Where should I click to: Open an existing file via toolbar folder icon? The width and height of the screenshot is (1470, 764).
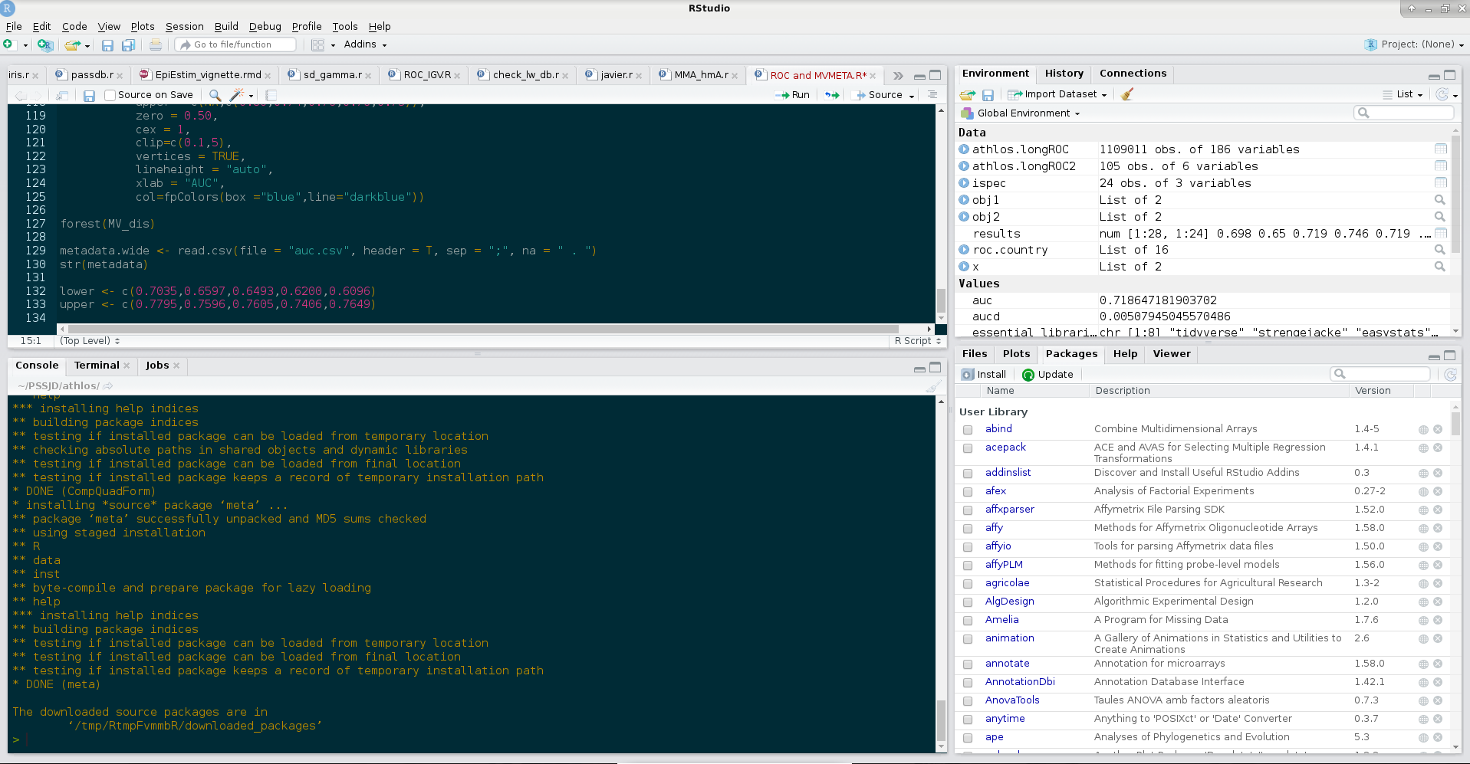click(73, 44)
